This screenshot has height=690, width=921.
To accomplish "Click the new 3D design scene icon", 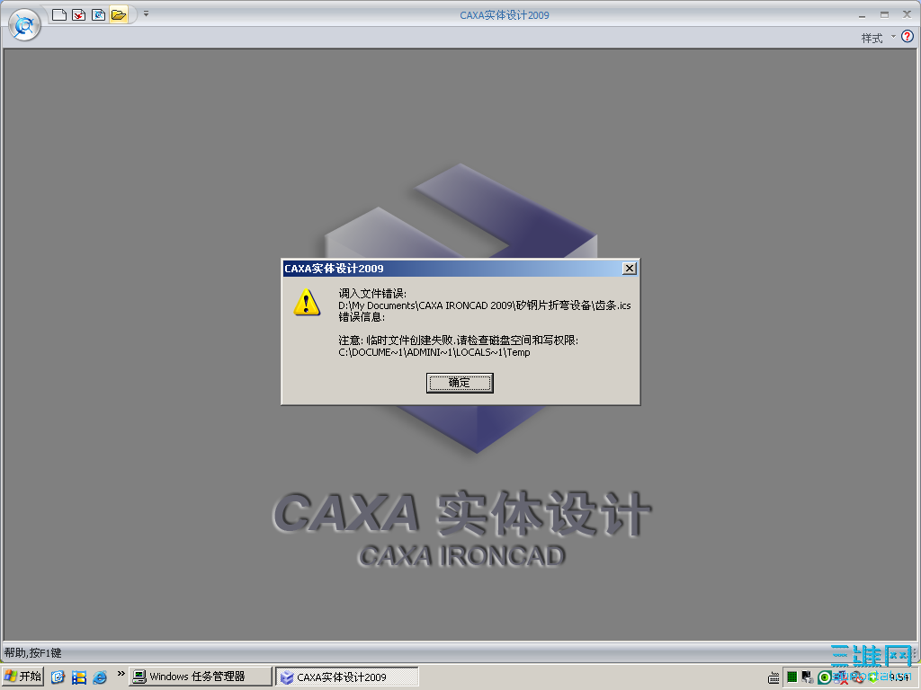I will 99,14.
